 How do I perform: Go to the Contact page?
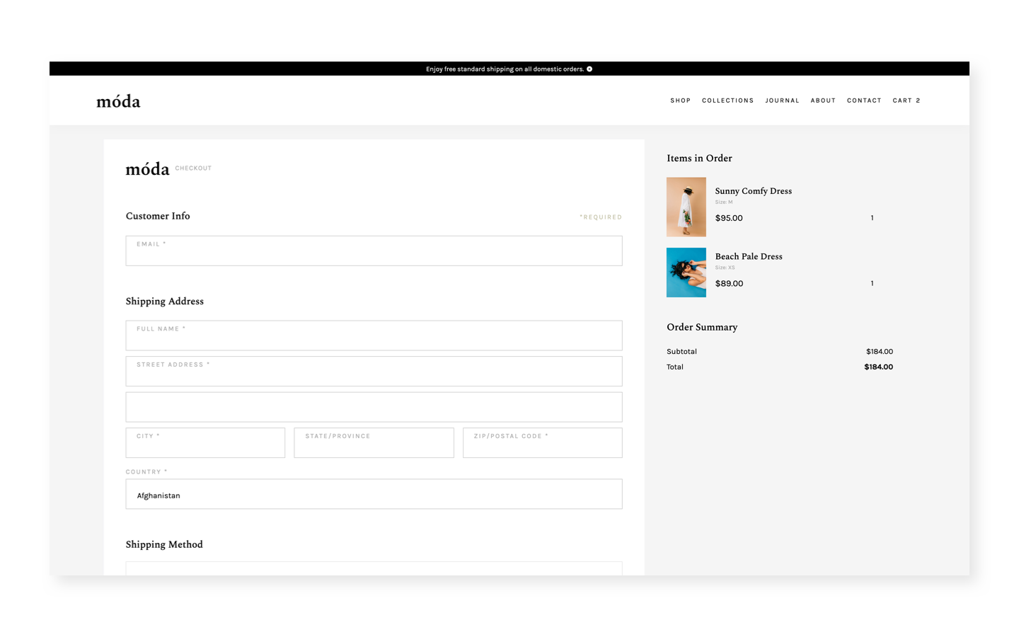tap(864, 100)
